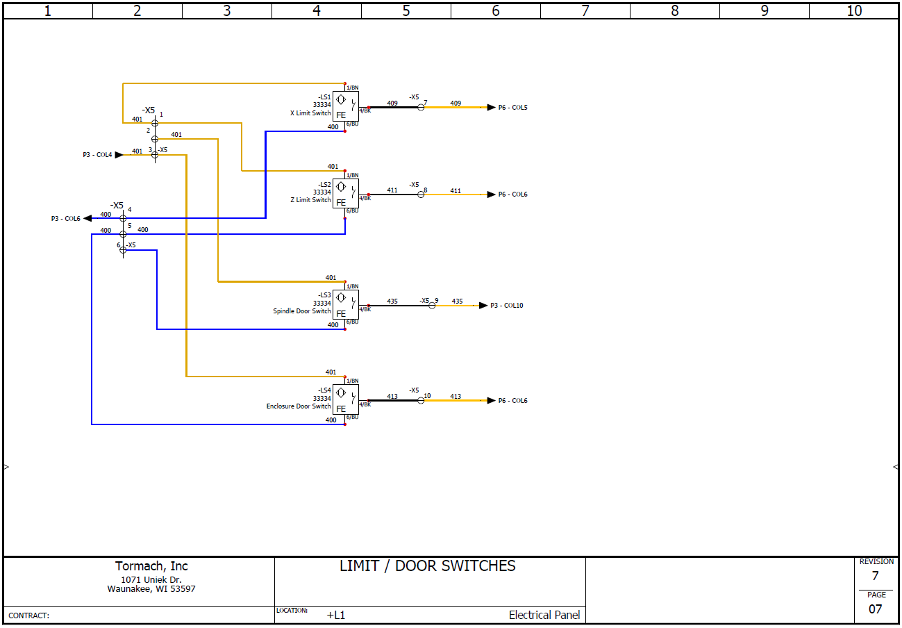Open the P3 - COL4 reference arrow
The height and width of the screenshot is (628, 902).
[x=97, y=155]
